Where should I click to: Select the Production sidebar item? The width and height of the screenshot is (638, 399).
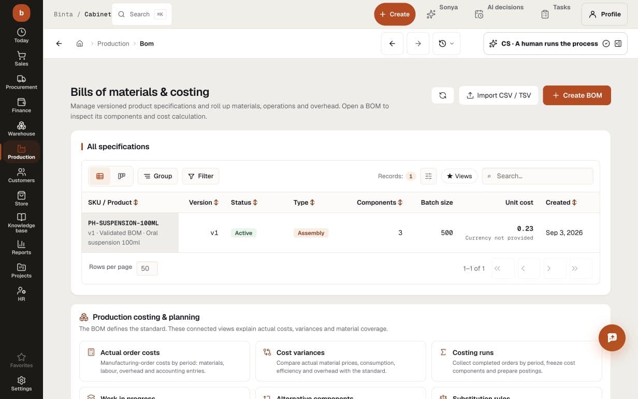pos(21,152)
